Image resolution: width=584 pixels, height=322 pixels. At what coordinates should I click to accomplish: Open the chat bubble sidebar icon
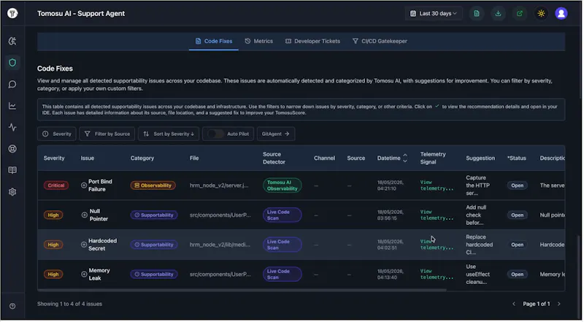(x=12, y=84)
